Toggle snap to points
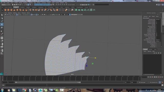This screenshot has width=164, height=92. (x=61, y=5)
